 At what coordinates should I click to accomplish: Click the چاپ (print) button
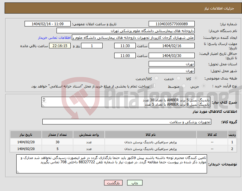tap(135, 183)
